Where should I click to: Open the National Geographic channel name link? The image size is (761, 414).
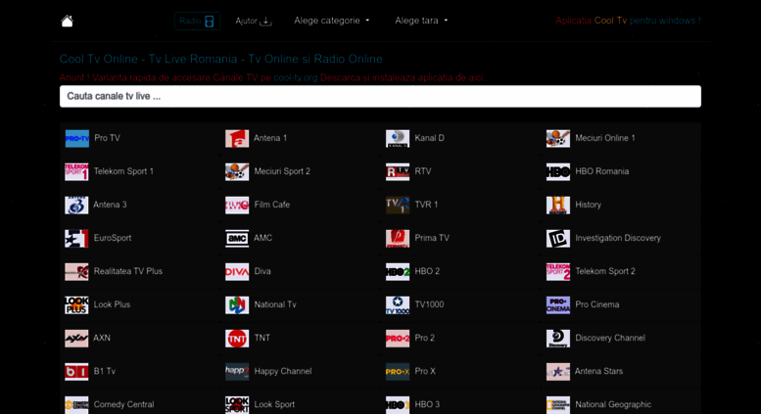click(x=613, y=405)
